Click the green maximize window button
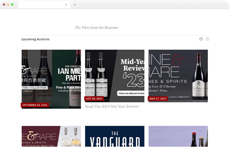 pyautogui.click(x=12, y=5)
